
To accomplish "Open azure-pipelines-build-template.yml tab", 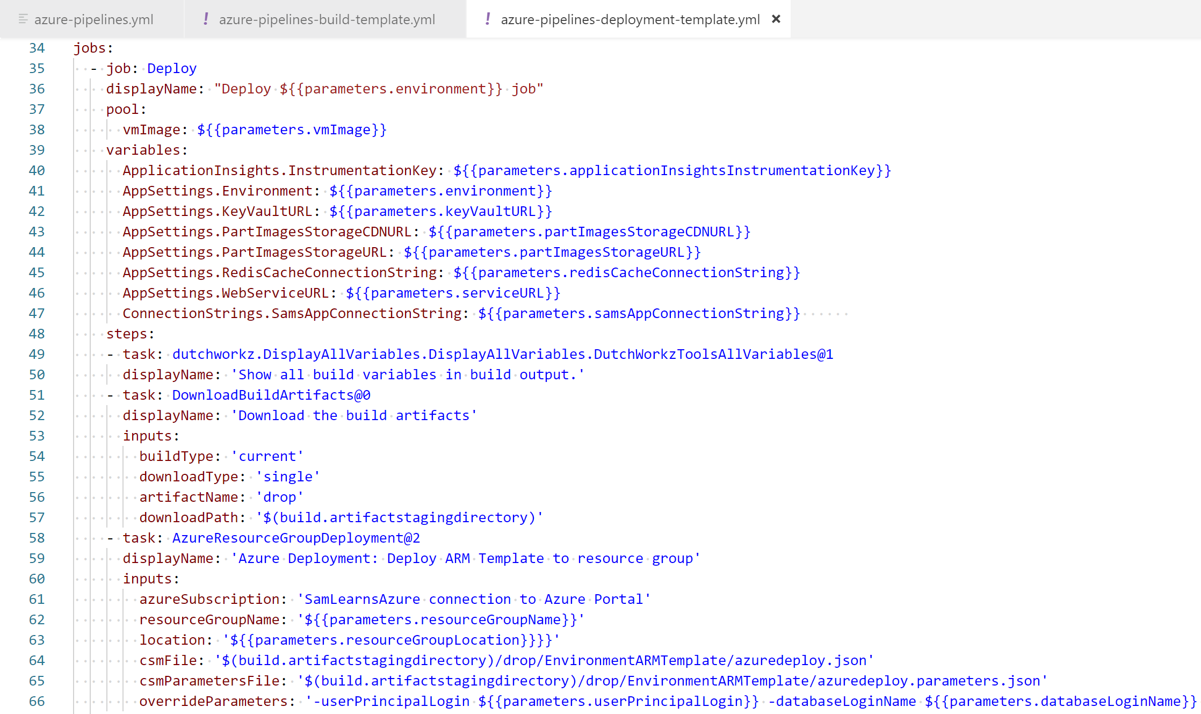I will 327,19.
